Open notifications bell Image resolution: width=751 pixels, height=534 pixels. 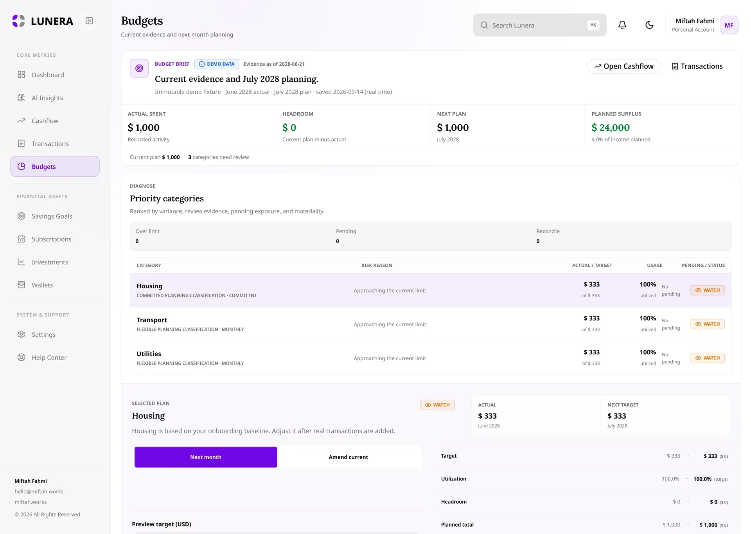click(x=622, y=25)
